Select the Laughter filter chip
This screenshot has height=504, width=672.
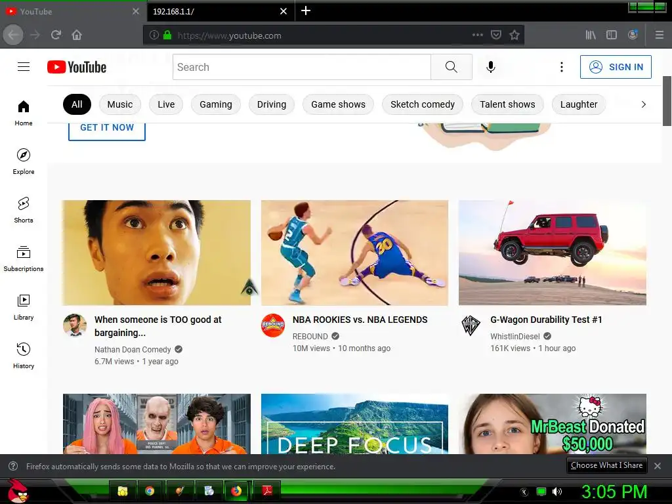point(579,104)
